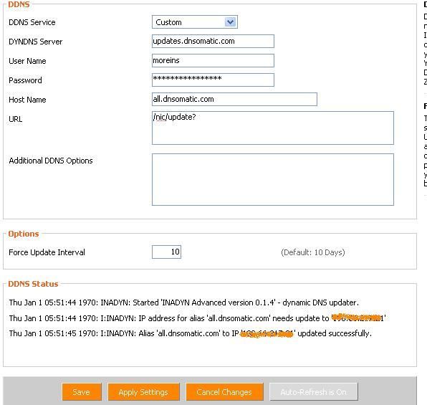Open the DDNS Service dropdown
Image resolution: width=427 pixels, height=405 pixels.
(x=195, y=22)
